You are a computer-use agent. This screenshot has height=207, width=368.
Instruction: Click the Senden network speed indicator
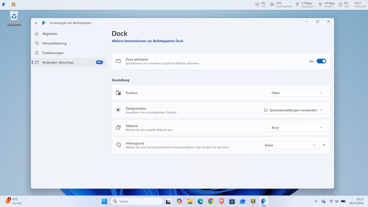point(327,4)
